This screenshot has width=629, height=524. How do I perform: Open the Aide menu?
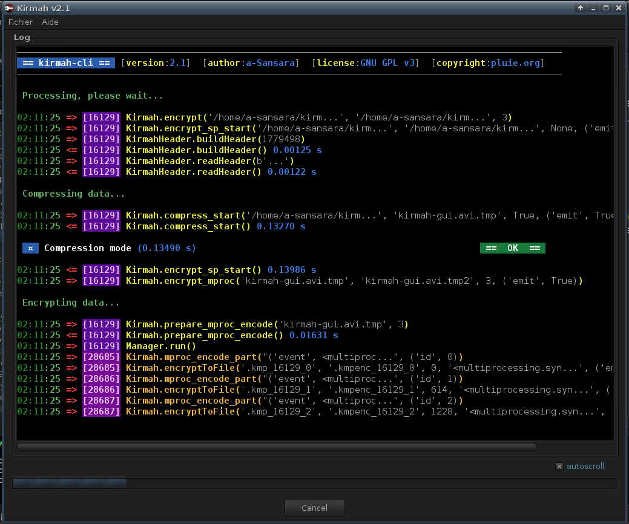click(50, 22)
